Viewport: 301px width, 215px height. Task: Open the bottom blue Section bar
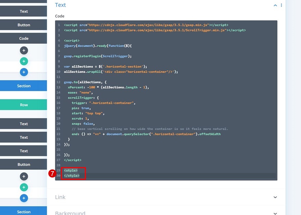pyautogui.click(x=23, y=211)
